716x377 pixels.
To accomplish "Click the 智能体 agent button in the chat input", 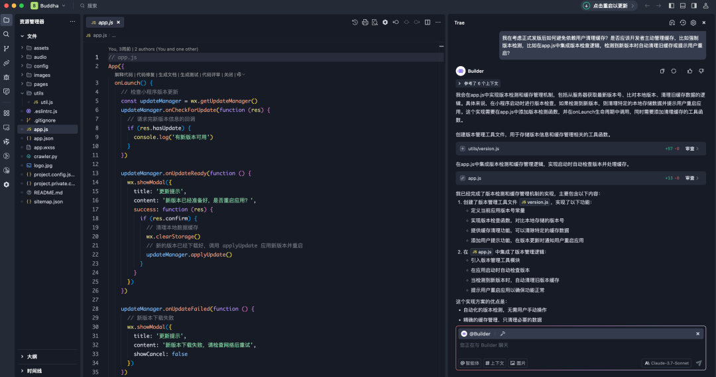I will 470,363.
